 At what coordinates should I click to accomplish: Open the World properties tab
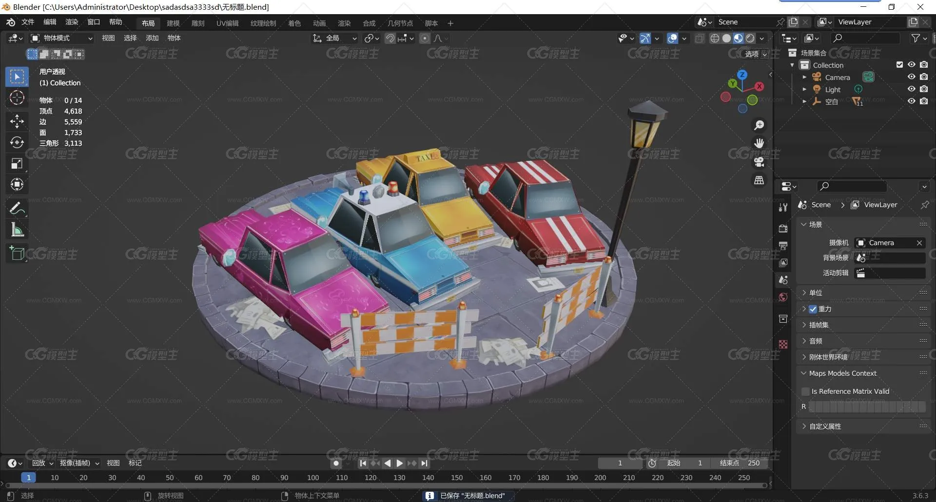(x=783, y=297)
